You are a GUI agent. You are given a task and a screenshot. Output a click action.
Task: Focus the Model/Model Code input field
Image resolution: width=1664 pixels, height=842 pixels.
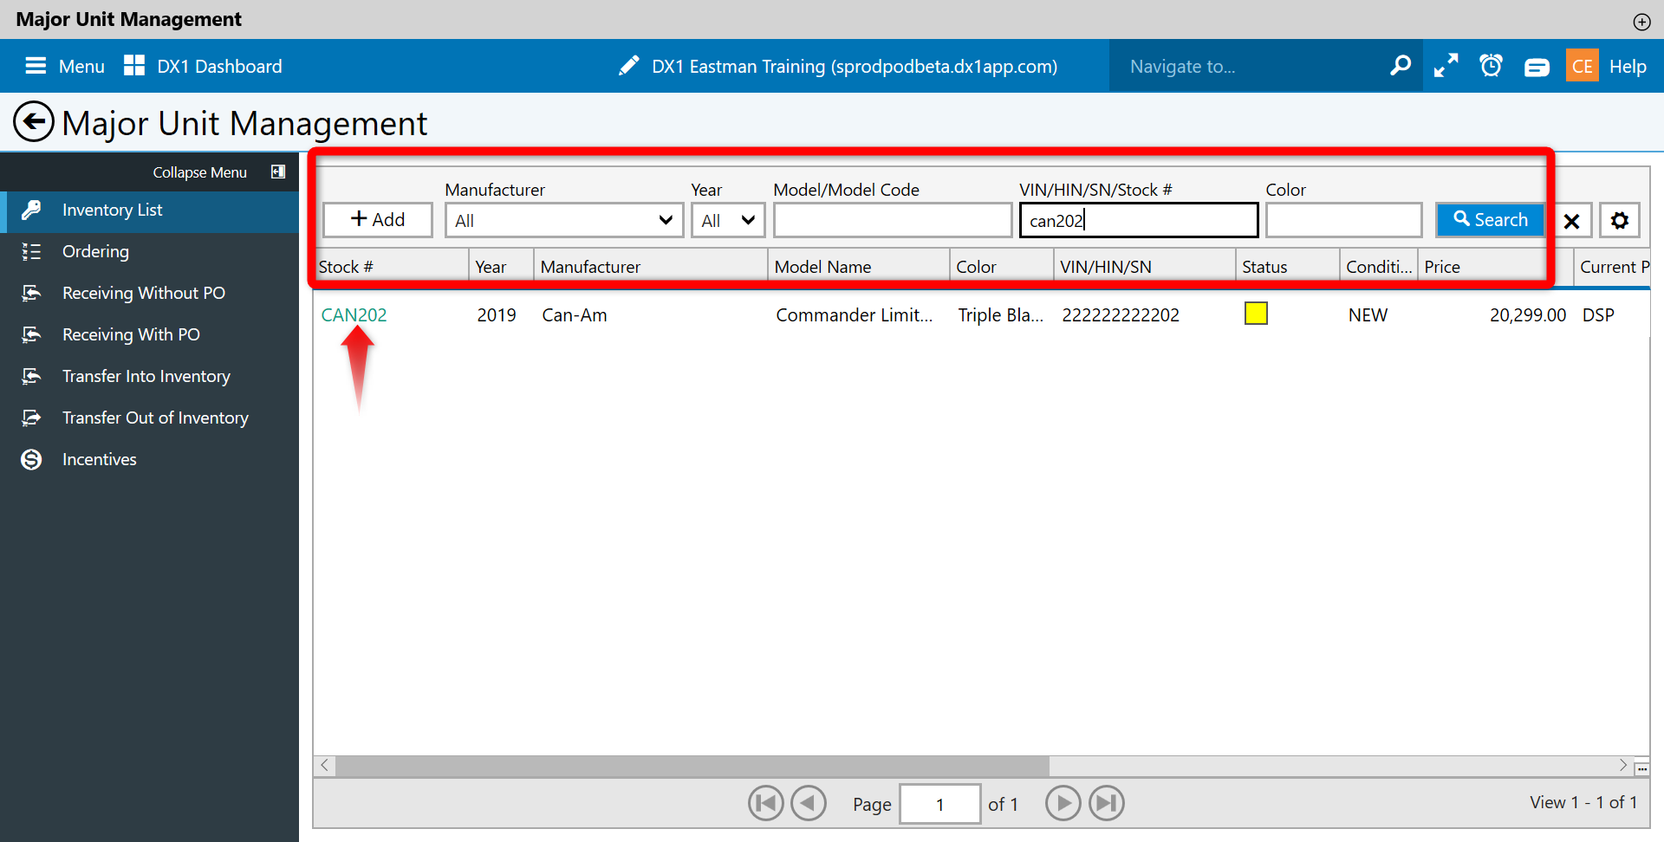pos(893,220)
